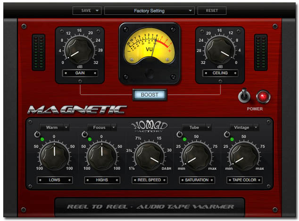
Task: Click the min marking on TAPE COLOR dial
Action: pos(229,169)
